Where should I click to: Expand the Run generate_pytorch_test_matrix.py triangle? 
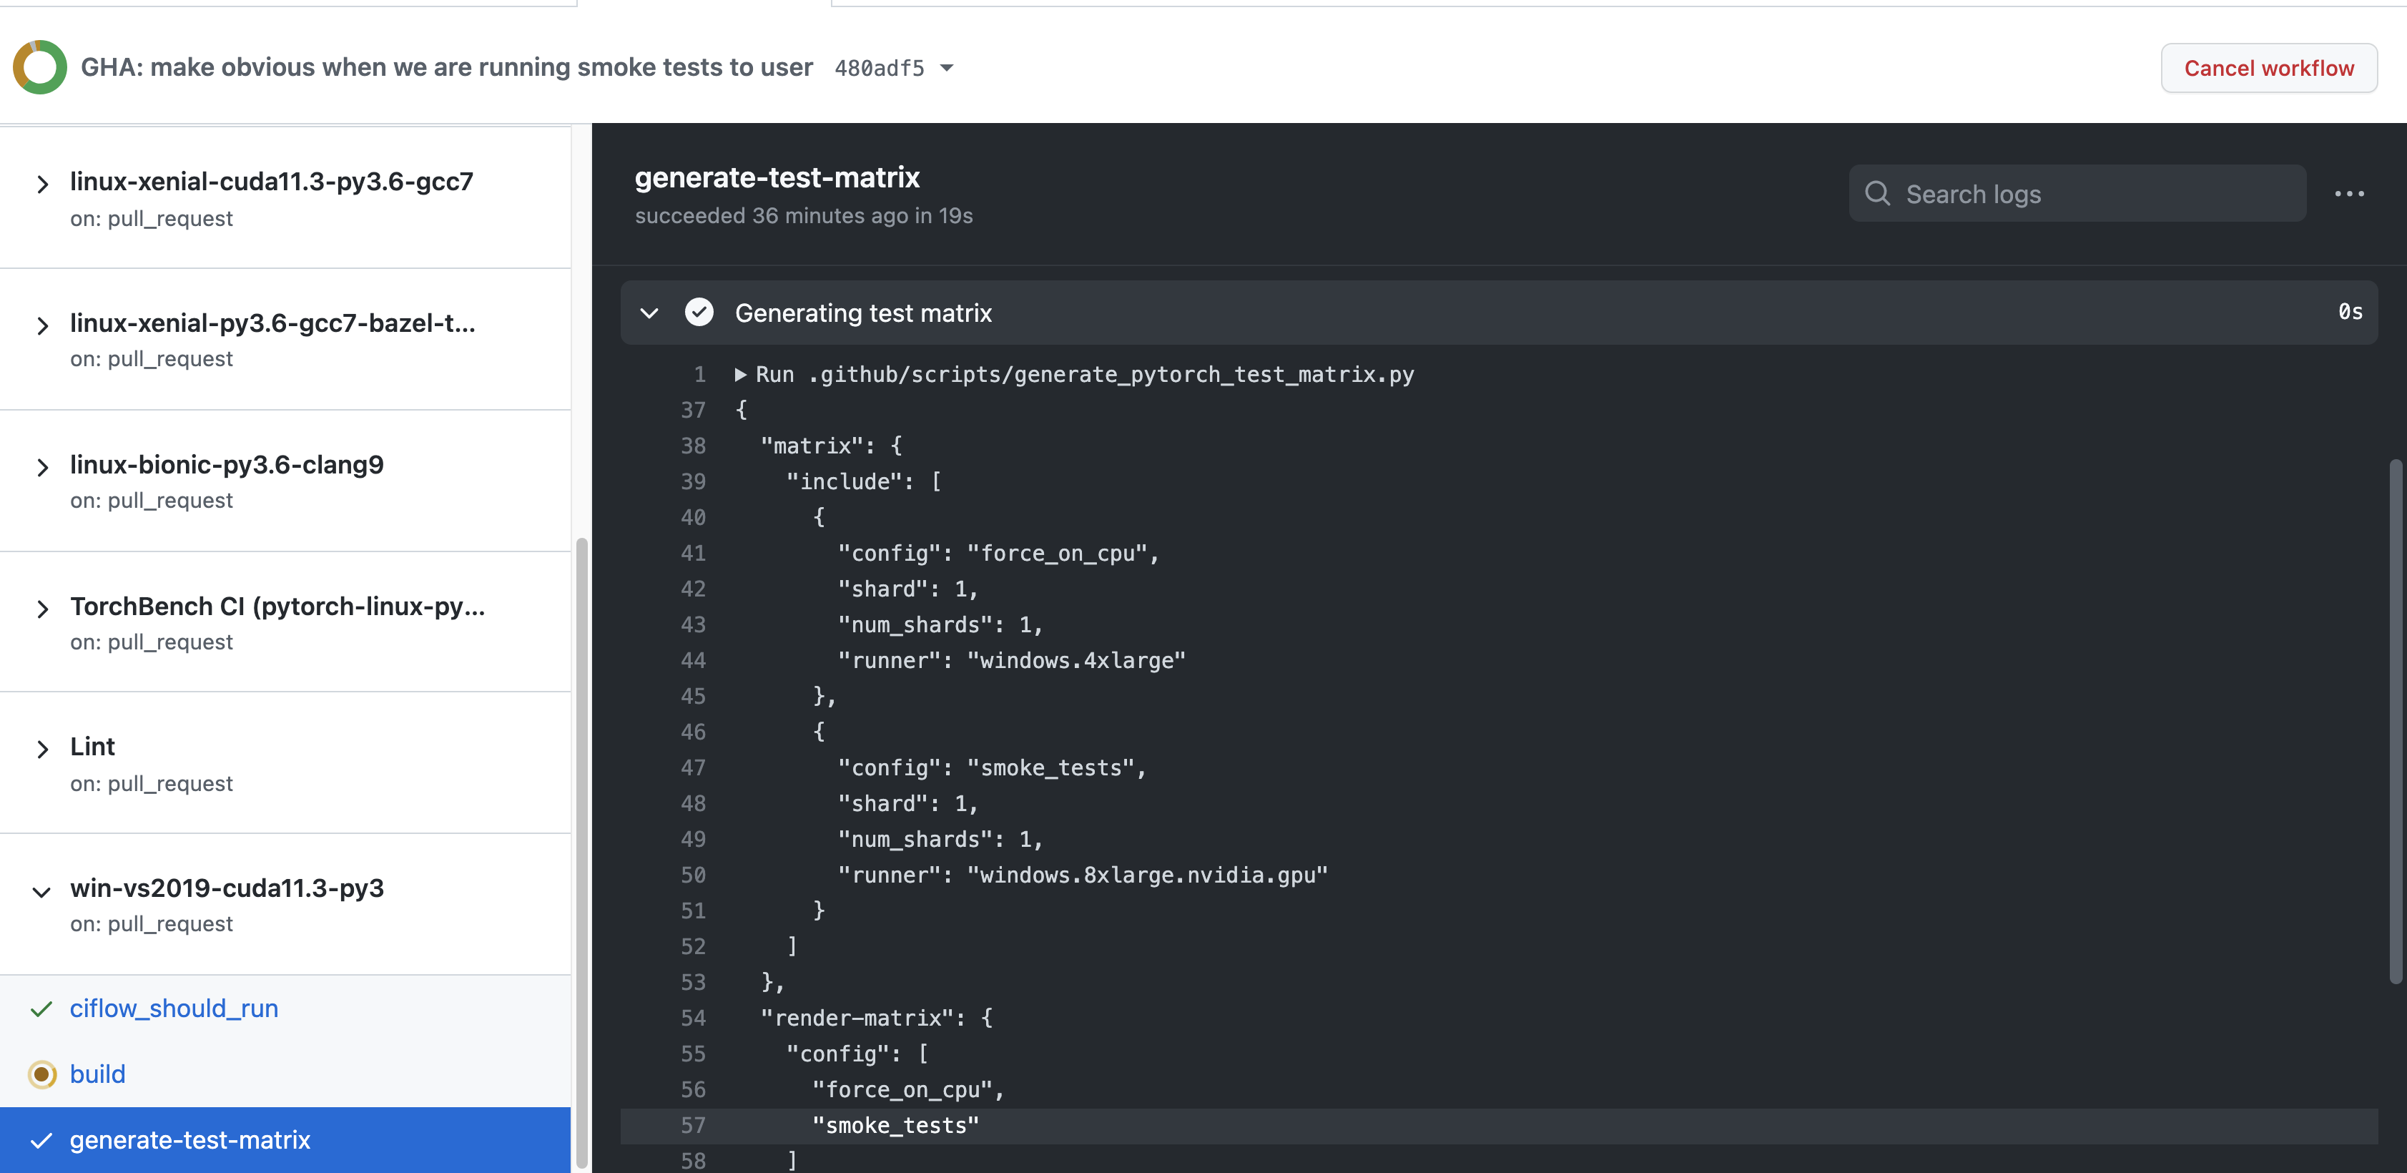740,375
